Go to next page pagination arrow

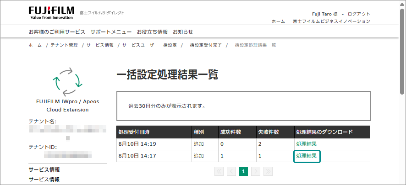pos(256,171)
